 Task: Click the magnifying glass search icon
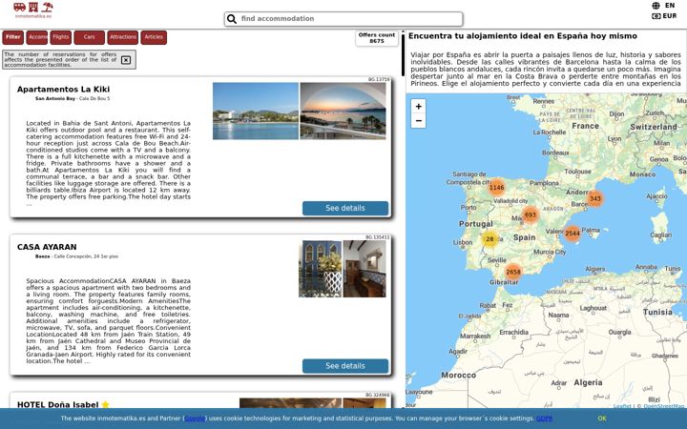click(x=232, y=19)
